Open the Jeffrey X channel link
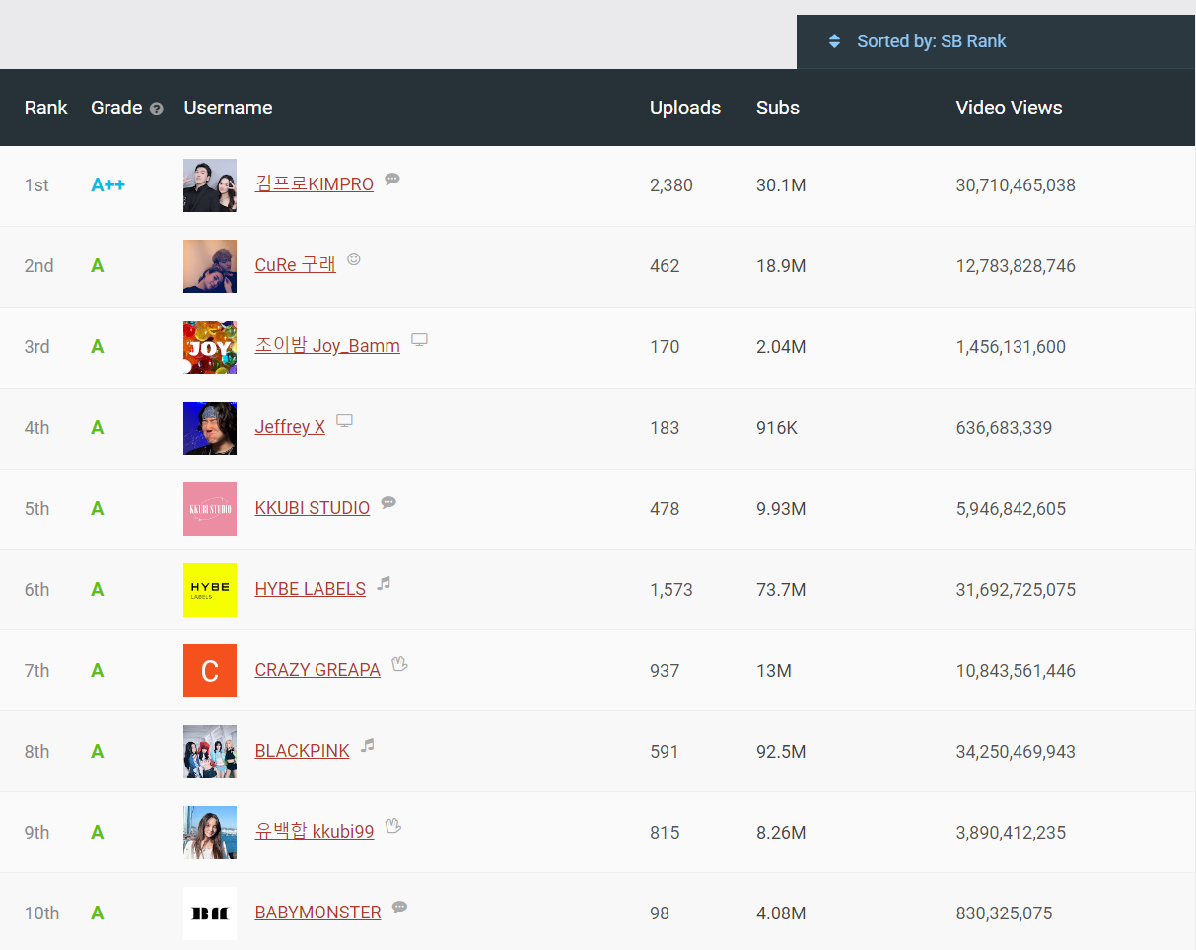Viewport: 1196px width, 950px height. tap(290, 427)
